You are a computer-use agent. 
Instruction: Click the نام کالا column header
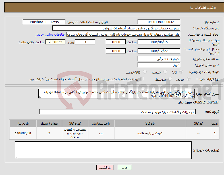tap(150, 124)
